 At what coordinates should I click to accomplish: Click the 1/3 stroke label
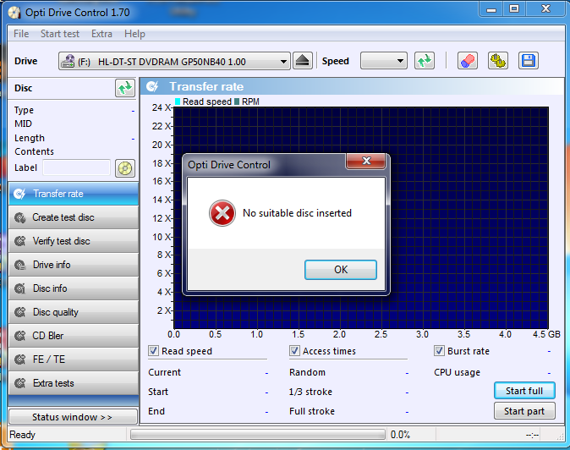point(310,392)
